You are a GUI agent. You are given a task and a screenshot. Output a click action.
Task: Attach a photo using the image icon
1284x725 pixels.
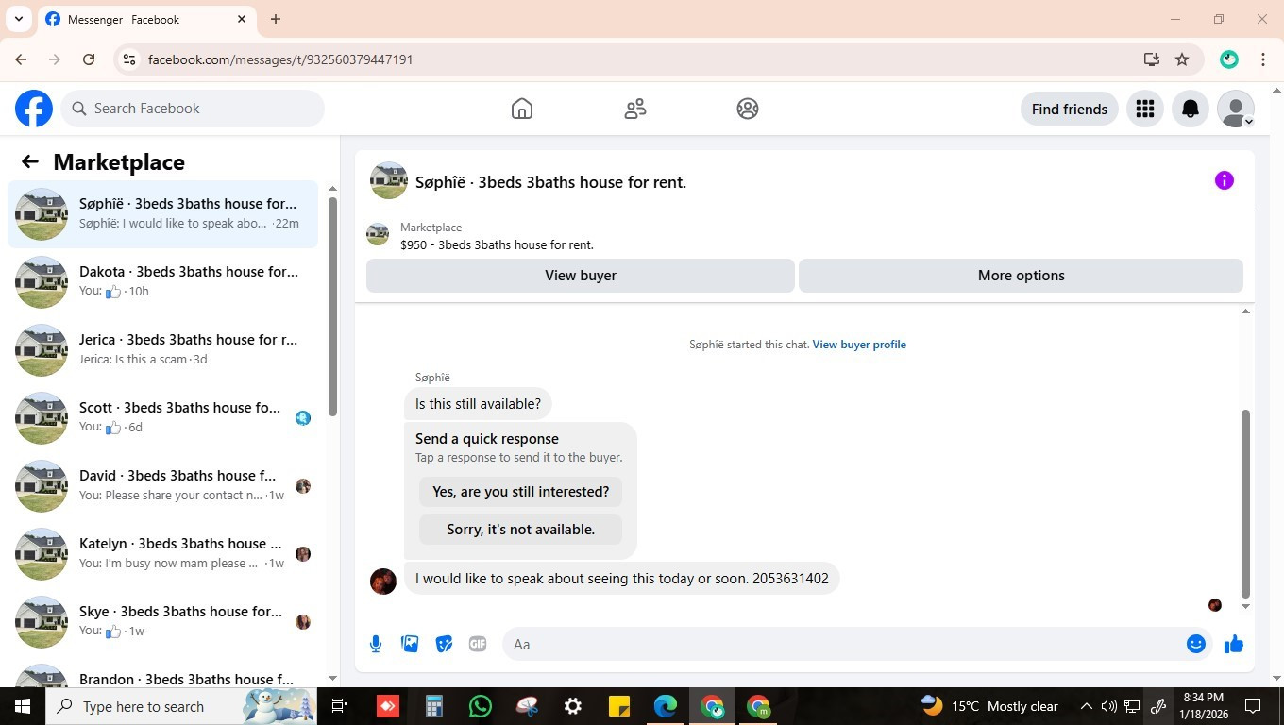pyautogui.click(x=410, y=644)
